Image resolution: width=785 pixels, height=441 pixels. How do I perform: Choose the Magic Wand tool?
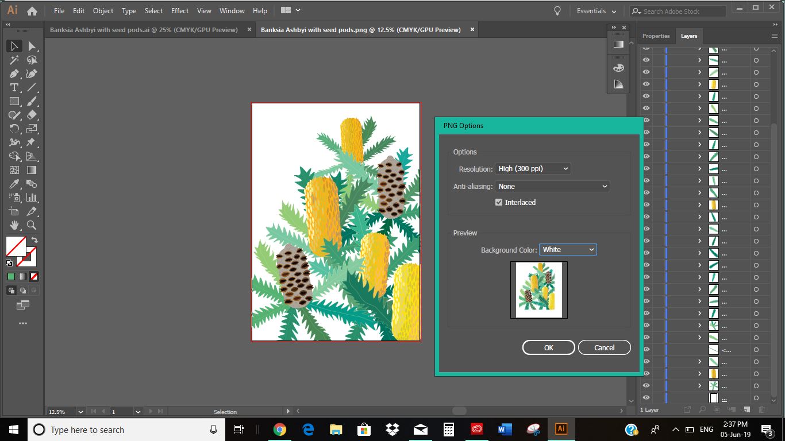[x=14, y=60]
